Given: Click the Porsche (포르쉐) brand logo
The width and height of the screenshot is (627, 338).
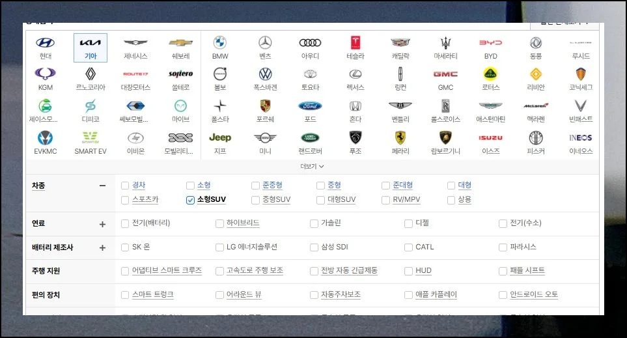Looking at the screenshot, I should click(265, 106).
